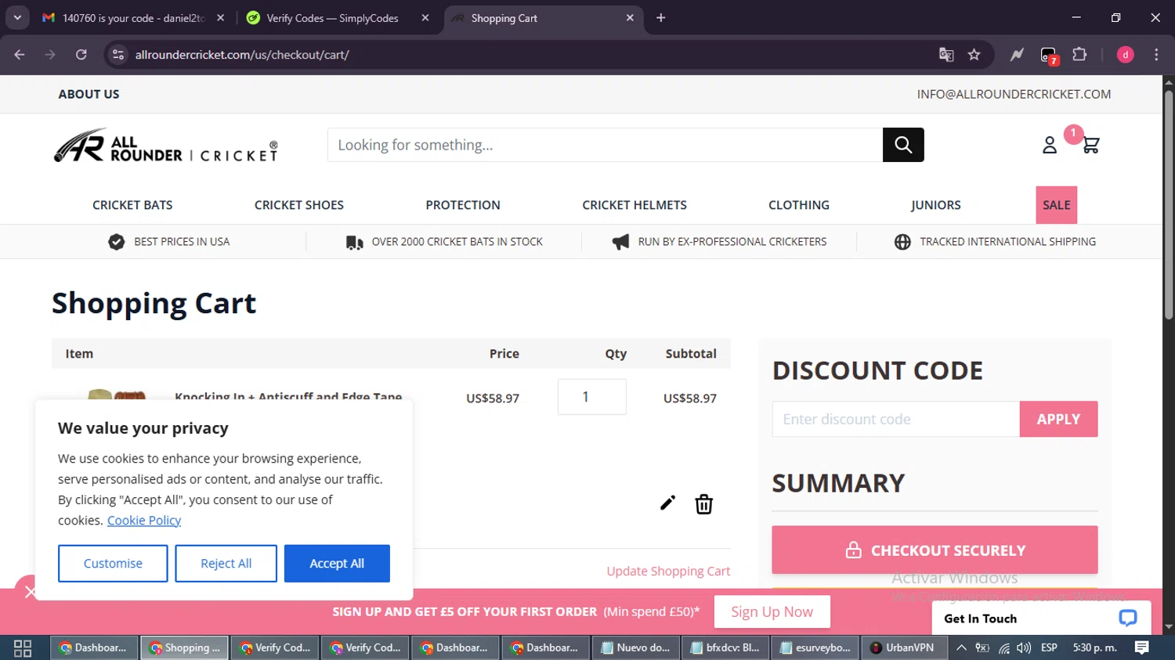Open Chrome three-dot menu
This screenshot has height=660, width=1175.
(x=1156, y=55)
